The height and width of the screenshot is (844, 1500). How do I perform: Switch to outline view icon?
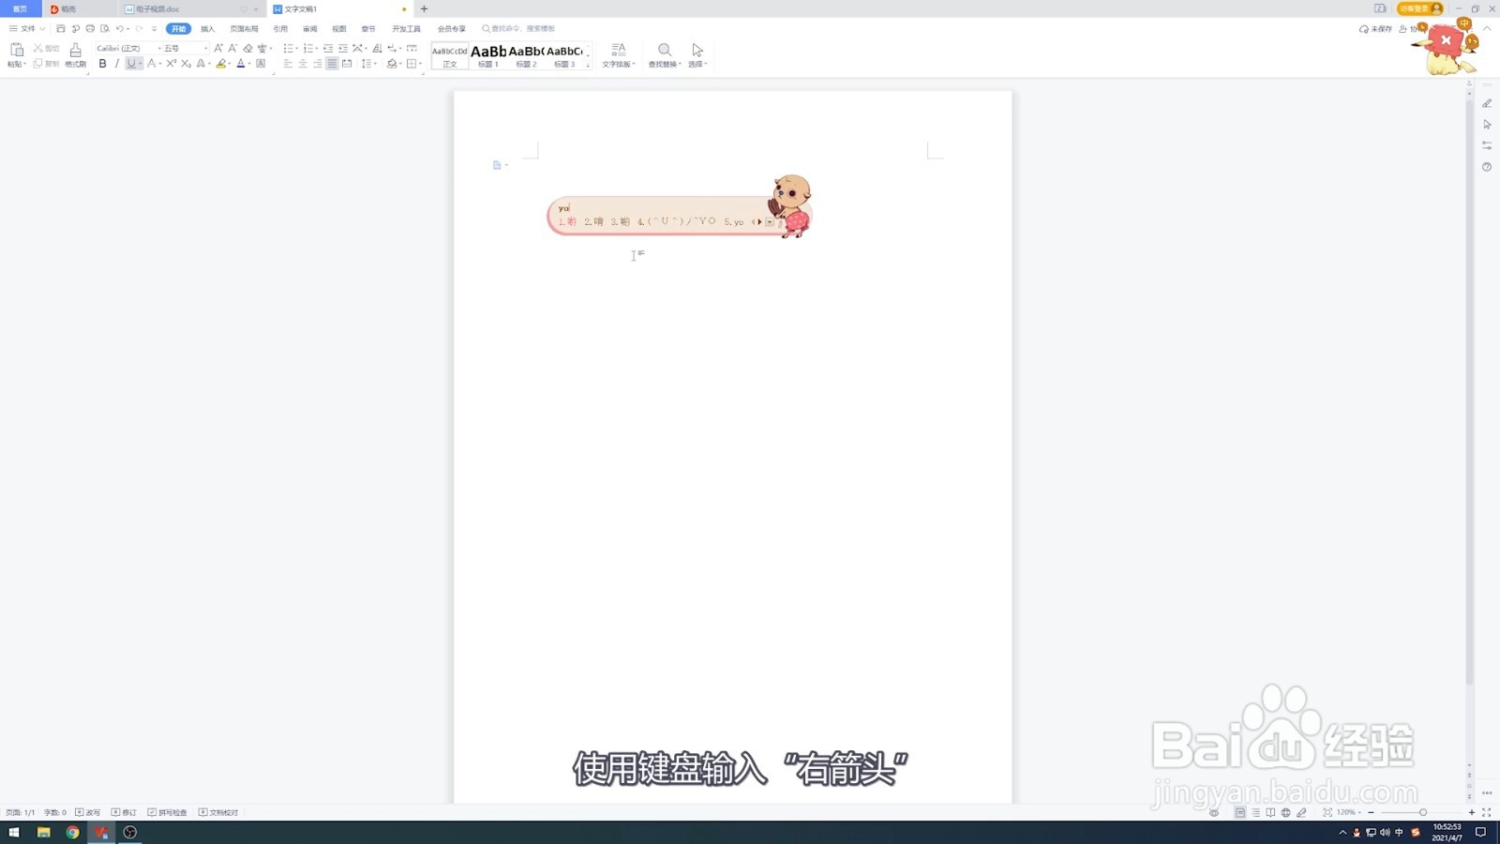point(1255,812)
